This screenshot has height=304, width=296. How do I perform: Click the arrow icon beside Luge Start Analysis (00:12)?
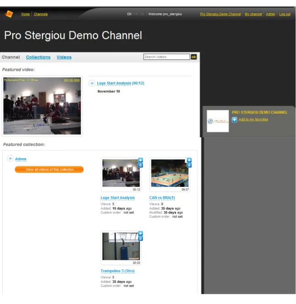click(x=92, y=83)
